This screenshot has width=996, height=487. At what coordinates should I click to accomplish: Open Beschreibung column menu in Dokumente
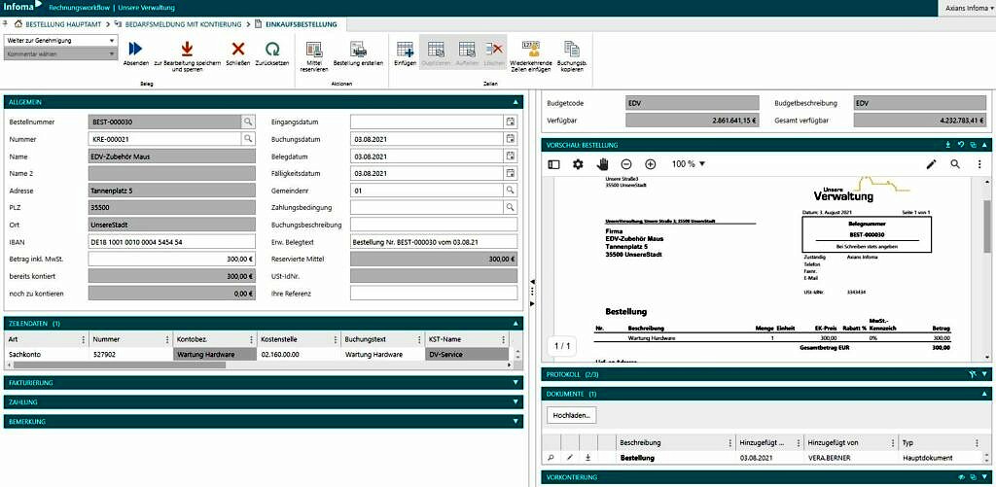[729, 443]
